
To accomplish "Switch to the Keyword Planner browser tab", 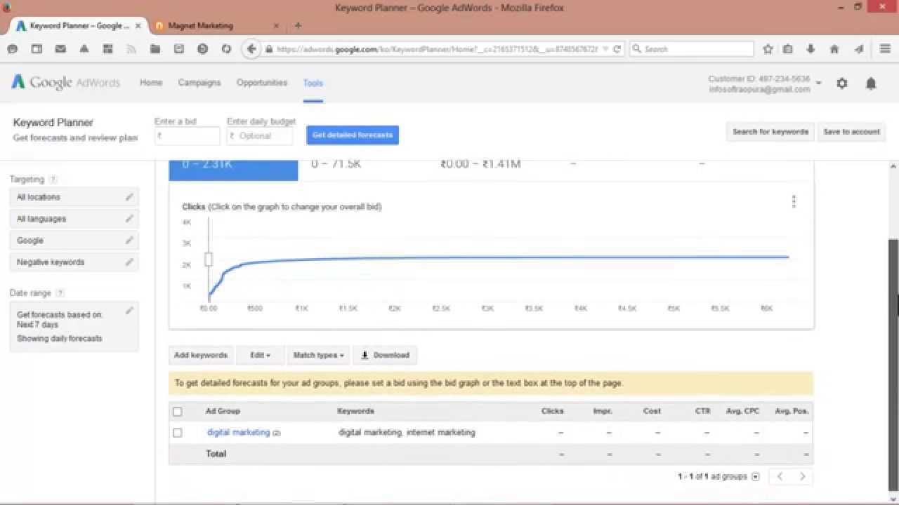I will click(79, 25).
